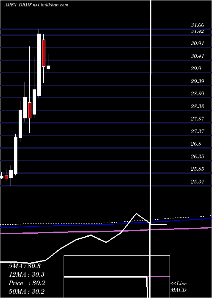Click the 29.9 price label

196,69
